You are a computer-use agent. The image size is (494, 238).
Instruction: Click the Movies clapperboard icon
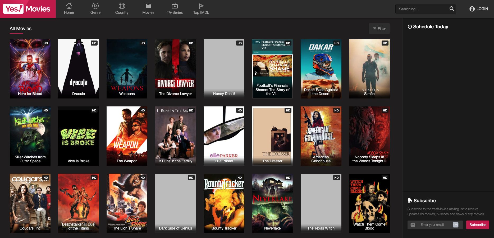[x=148, y=6]
